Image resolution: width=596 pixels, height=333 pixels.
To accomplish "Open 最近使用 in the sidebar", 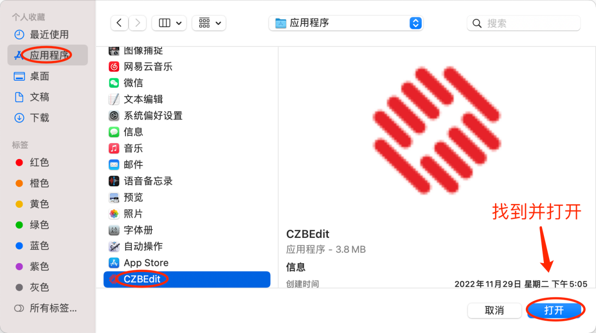I will pyautogui.click(x=48, y=35).
